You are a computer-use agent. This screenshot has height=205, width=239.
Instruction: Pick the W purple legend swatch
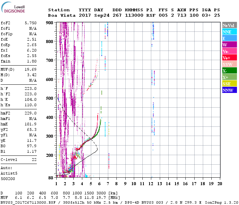(228, 45)
